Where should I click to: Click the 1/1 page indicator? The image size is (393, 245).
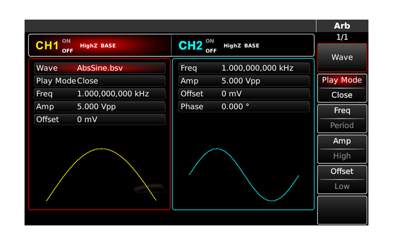(x=342, y=37)
